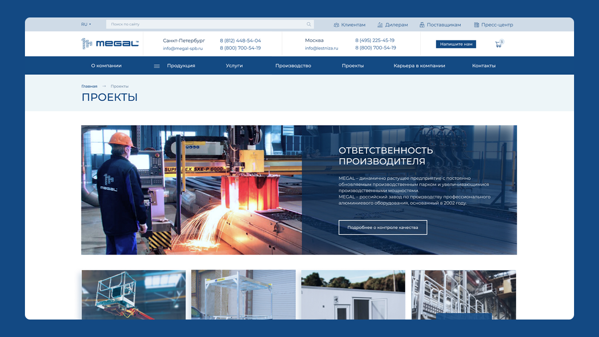Image resolution: width=599 pixels, height=337 pixels.
Task: Click the Пресс-центр news icon
Action: point(477,25)
